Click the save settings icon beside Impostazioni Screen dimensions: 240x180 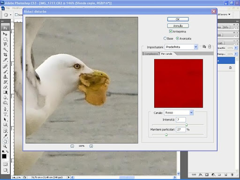pos(204,46)
